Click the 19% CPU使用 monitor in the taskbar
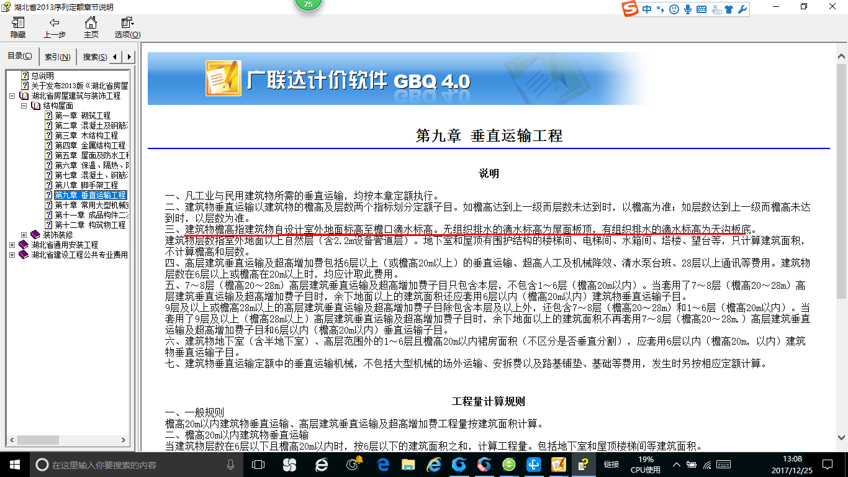The width and height of the screenshot is (848, 477). pos(646,465)
